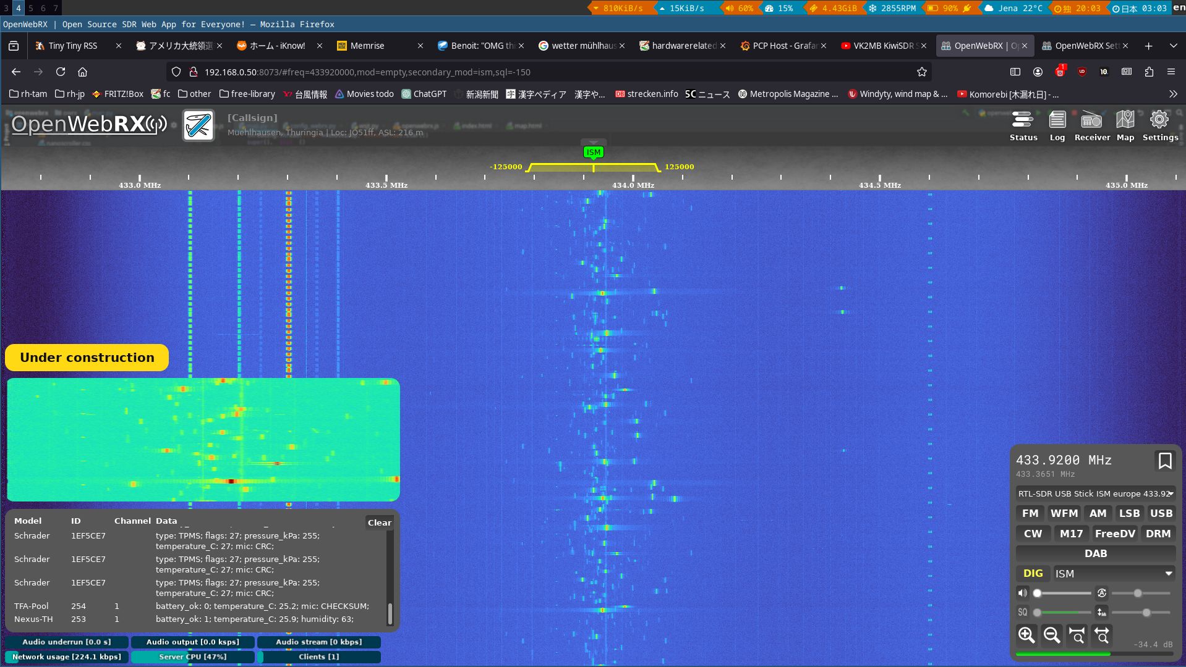The height and width of the screenshot is (667, 1186).
Task: Open the rh-tam bookmarks folder
Action: coord(28,94)
